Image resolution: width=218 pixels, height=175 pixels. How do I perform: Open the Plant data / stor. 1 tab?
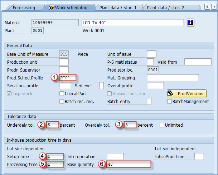[117, 7]
